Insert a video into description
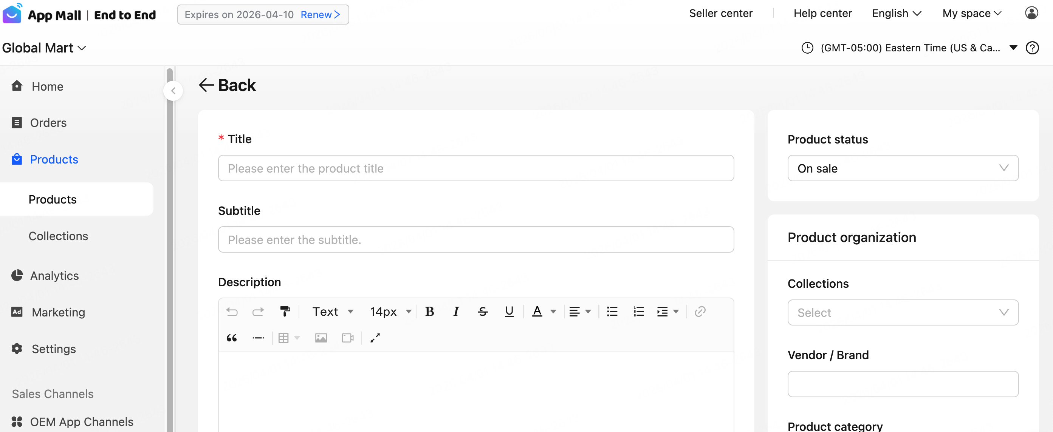The image size is (1053, 432). [347, 338]
